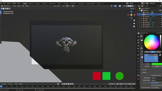This screenshot has height=91, width=162.
Task: Open the Material properties tab icon
Action: tap(138, 75)
